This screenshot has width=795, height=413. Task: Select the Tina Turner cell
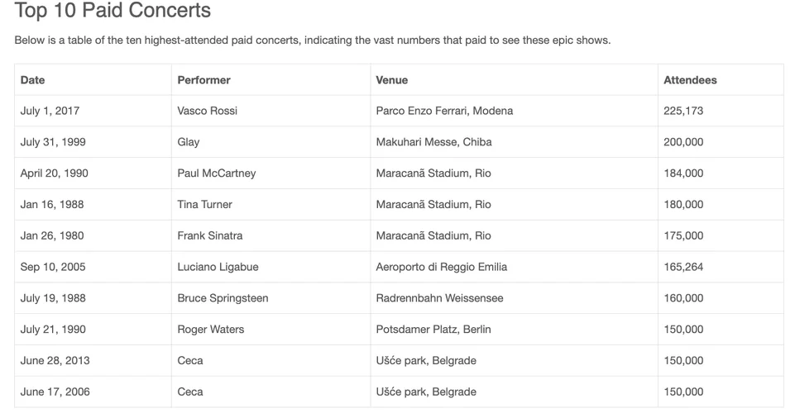click(x=204, y=205)
